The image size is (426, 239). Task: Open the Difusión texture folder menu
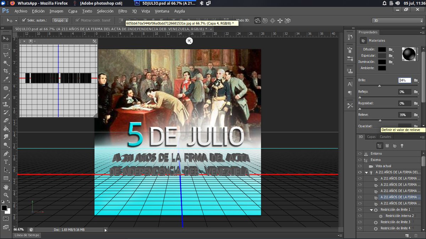(x=391, y=50)
